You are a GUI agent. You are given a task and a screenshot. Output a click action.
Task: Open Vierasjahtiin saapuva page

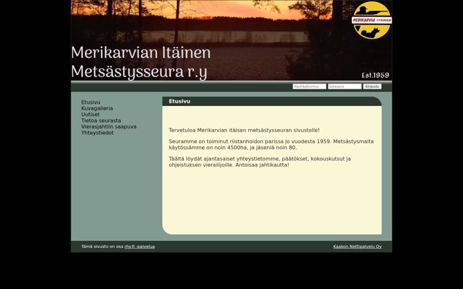109,127
